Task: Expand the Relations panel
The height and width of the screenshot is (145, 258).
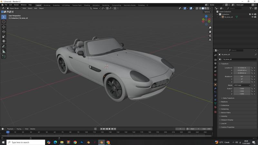Action: 223,102
